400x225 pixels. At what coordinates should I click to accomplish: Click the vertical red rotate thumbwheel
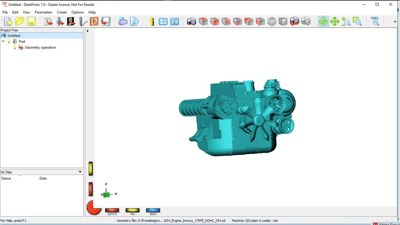(x=91, y=189)
